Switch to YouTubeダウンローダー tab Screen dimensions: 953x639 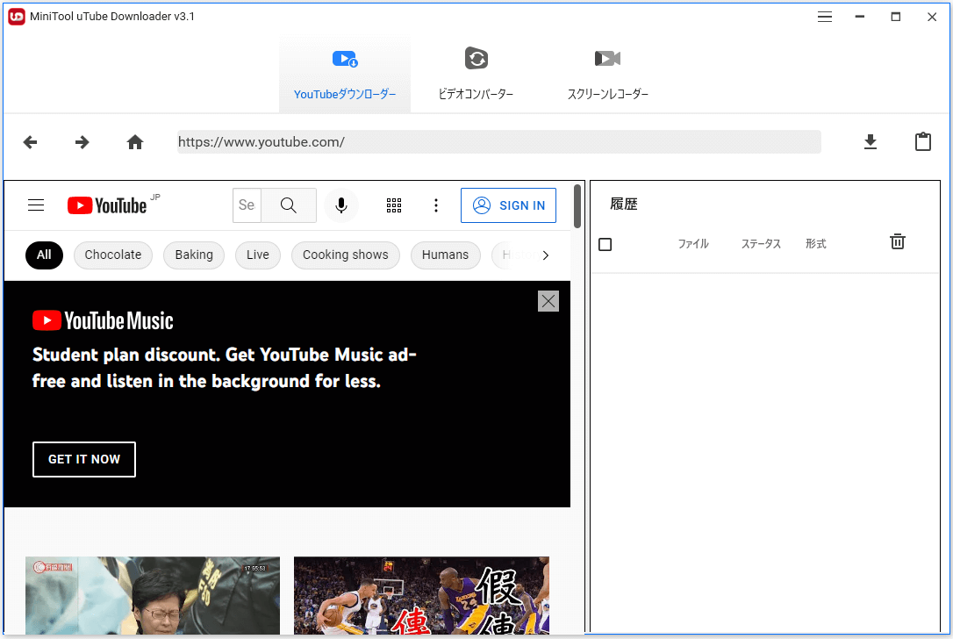(345, 75)
